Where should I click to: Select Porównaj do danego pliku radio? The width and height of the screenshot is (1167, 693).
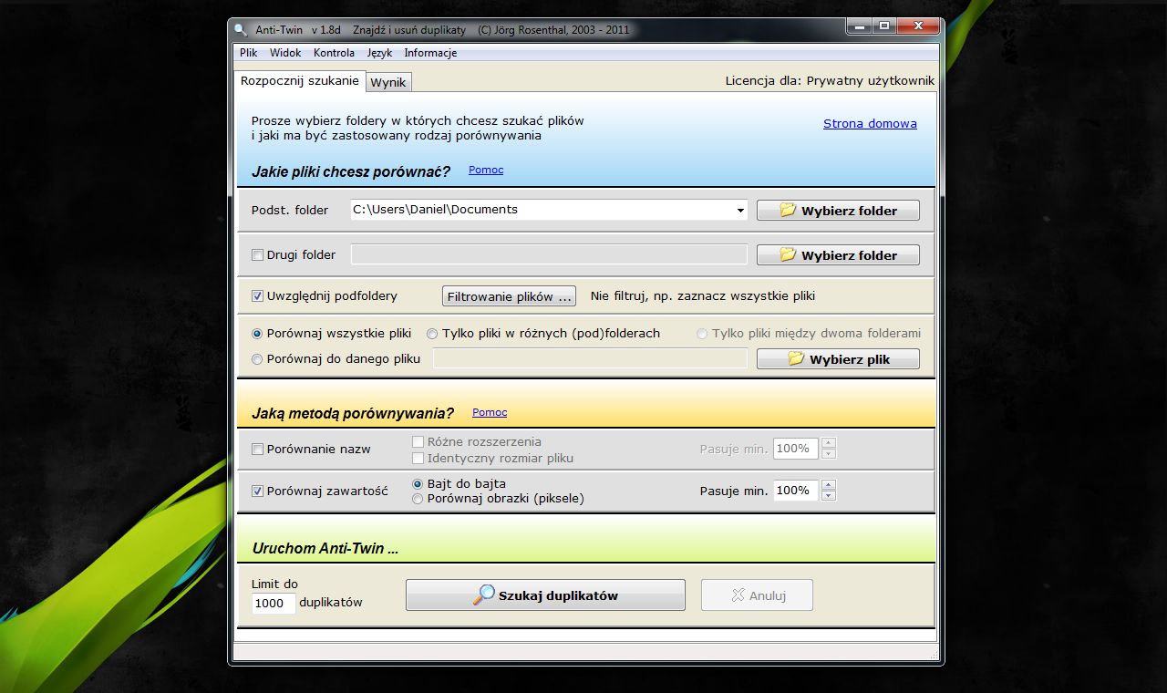click(257, 359)
